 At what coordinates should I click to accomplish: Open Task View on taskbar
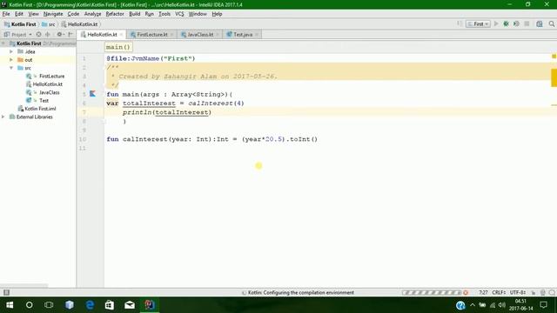49,305
